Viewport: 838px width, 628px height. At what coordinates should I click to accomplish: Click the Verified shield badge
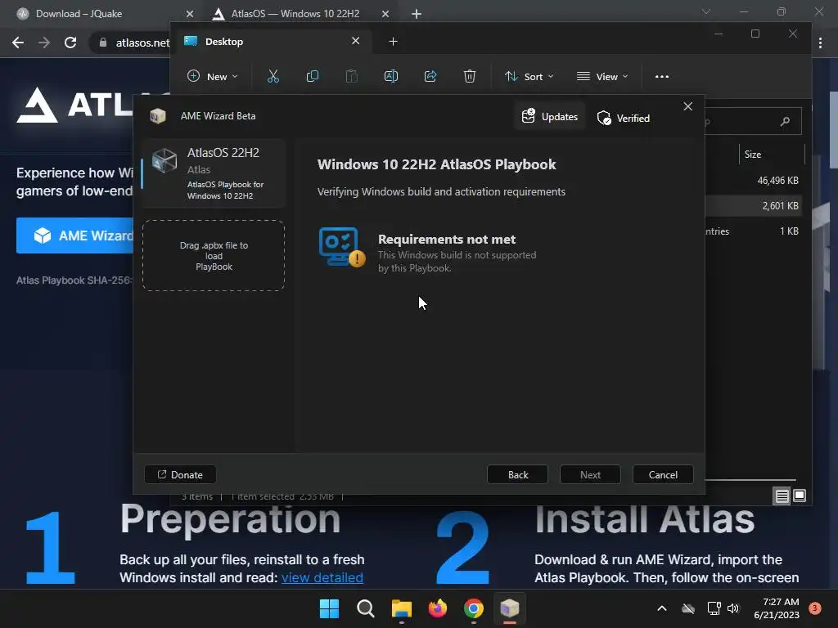click(623, 118)
